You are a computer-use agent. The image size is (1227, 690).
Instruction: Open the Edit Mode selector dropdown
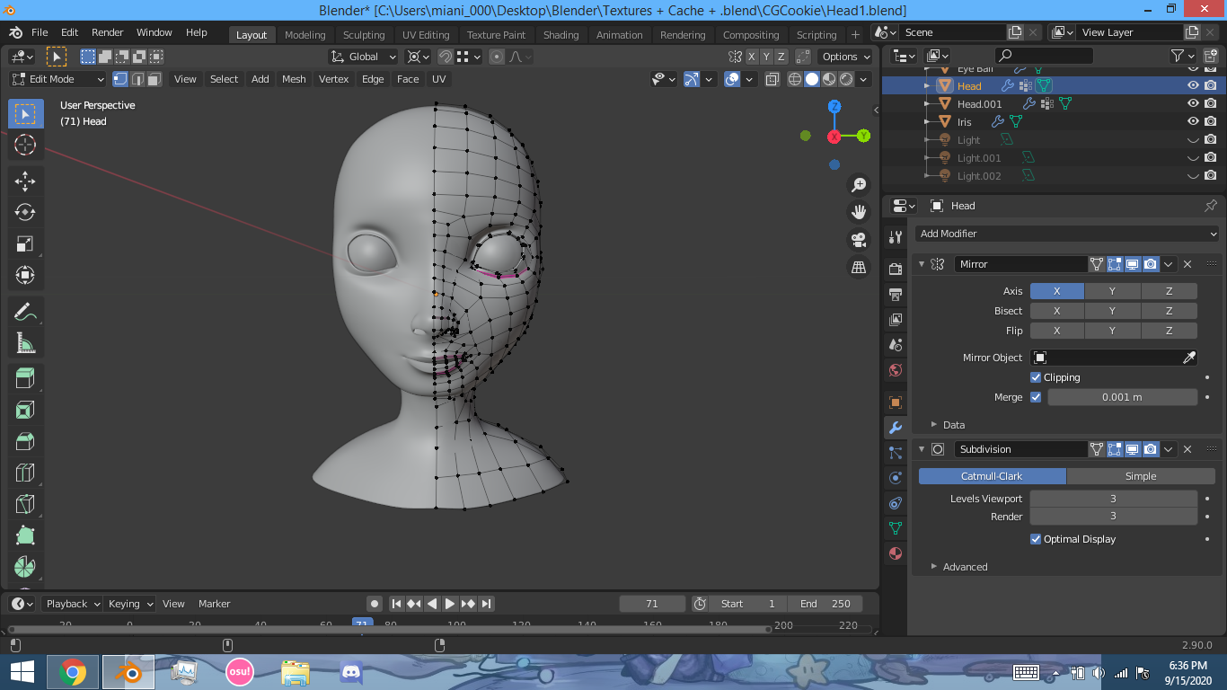[57, 79]
